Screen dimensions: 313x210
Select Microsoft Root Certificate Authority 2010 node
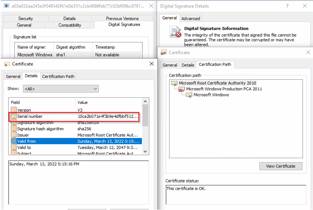217,83
